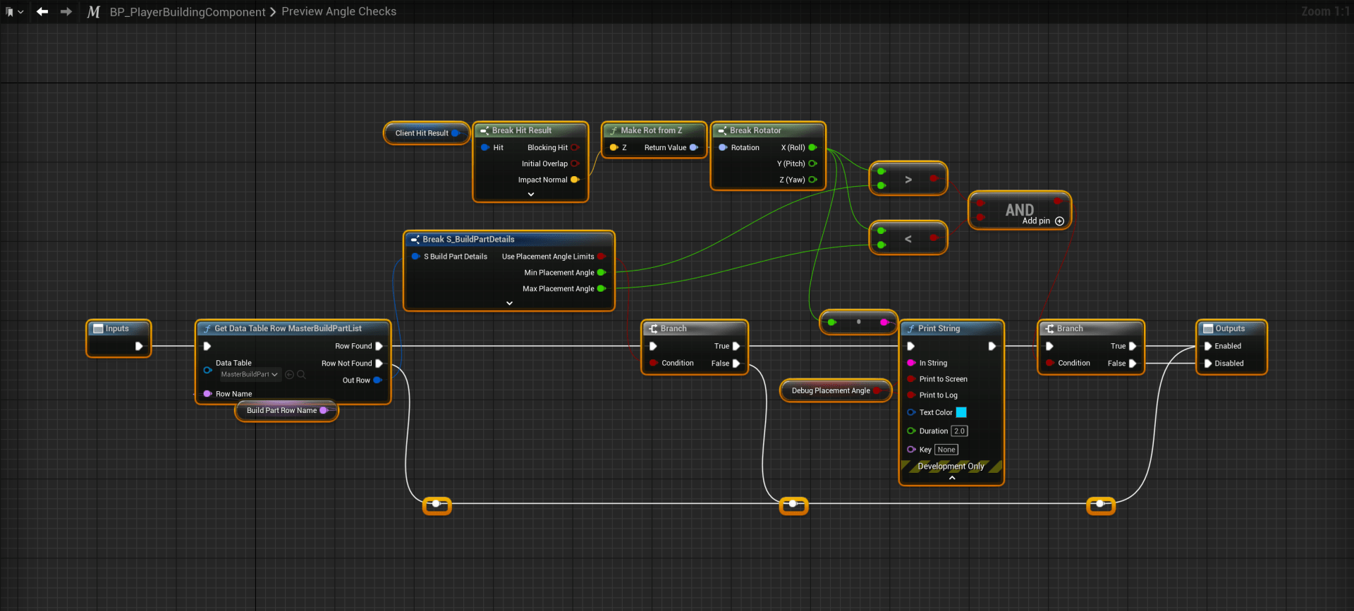Select the Client Hit Result variable node
The image size is (1354, 611).
point(421,133)
